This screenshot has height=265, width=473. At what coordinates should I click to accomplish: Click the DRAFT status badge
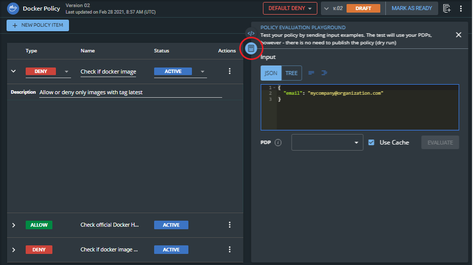pyautogui.click(x=363, y=9)
